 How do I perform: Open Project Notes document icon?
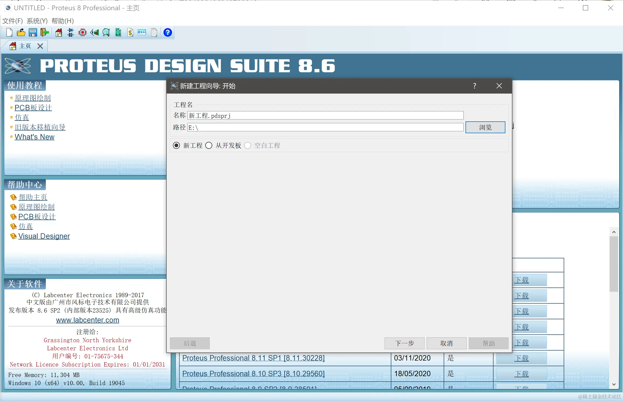tap(154, 33)
